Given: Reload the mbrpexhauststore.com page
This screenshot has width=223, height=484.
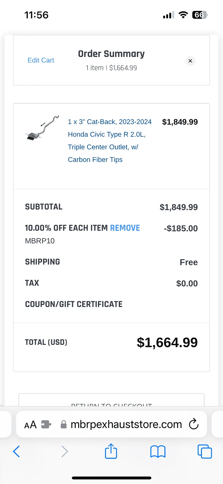Looking at the screenshot, I should (194, 424).
